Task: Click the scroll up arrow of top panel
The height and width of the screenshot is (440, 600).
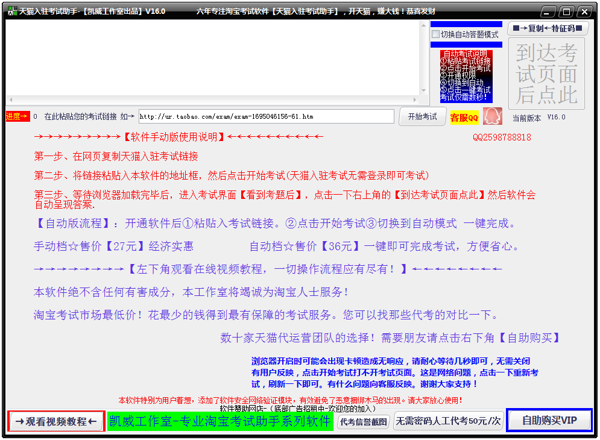Action: [x=423, y=26]
